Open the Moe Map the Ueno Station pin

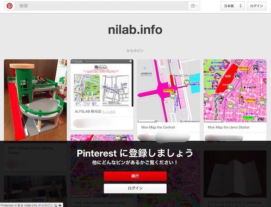[x=235, y=91]
